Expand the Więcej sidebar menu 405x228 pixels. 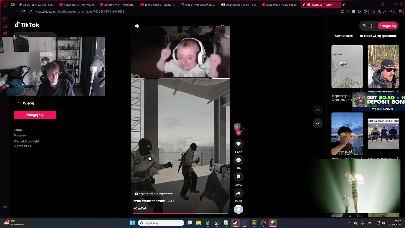coord(25,103)
